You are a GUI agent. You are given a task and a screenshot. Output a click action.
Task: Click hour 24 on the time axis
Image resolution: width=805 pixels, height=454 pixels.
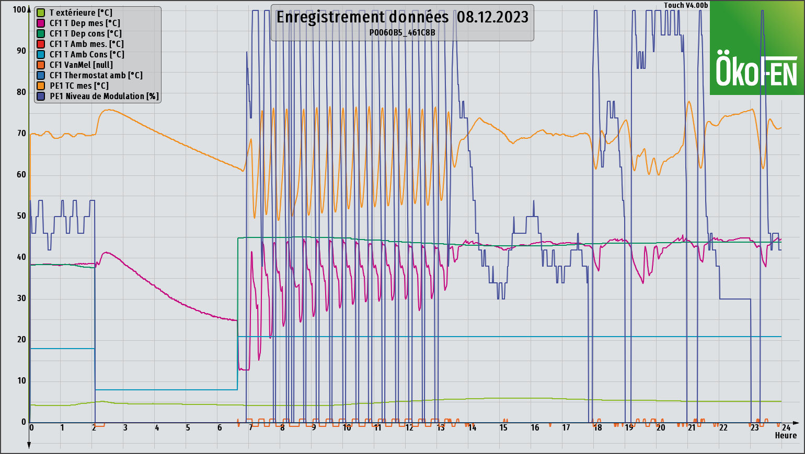pyautogui.click(x=786, y=427)
